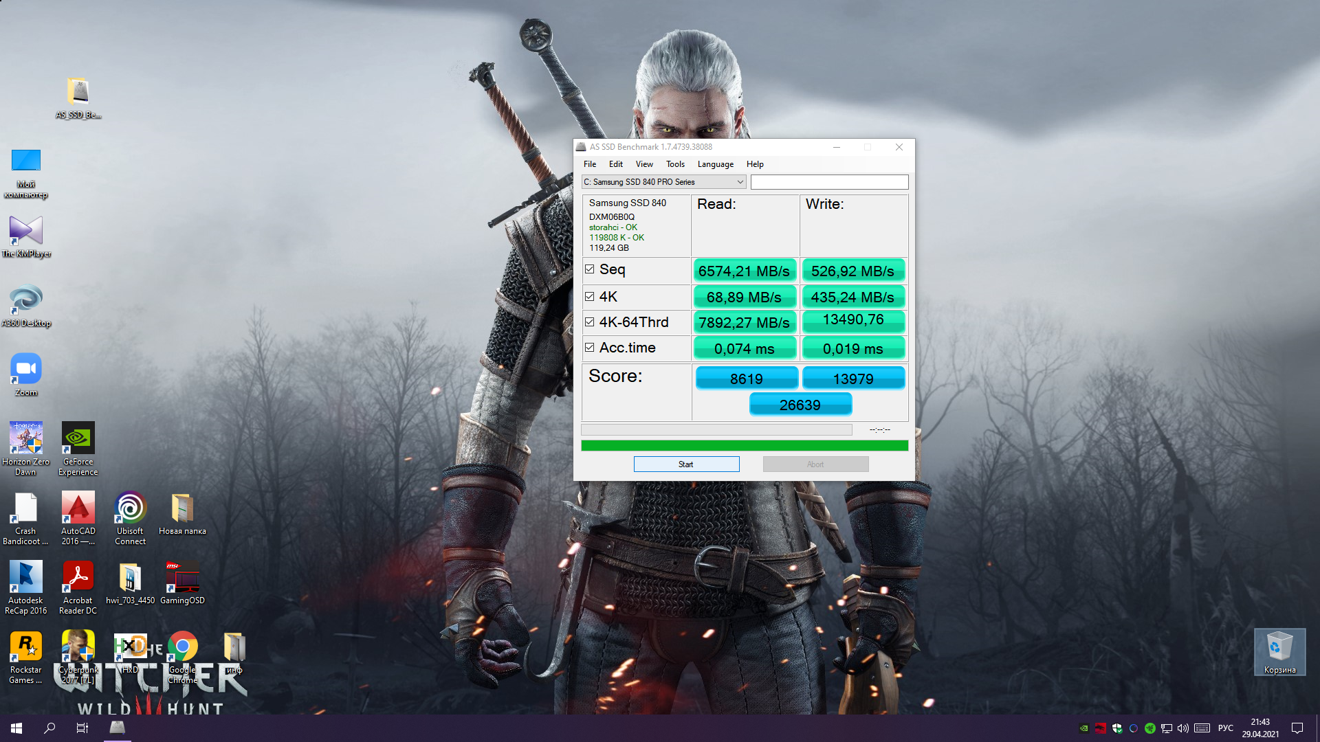1320x742 pixels.
Task: Click the 4K-64Thrd read result 7892,27 MB/s
Action: point(745,322)
